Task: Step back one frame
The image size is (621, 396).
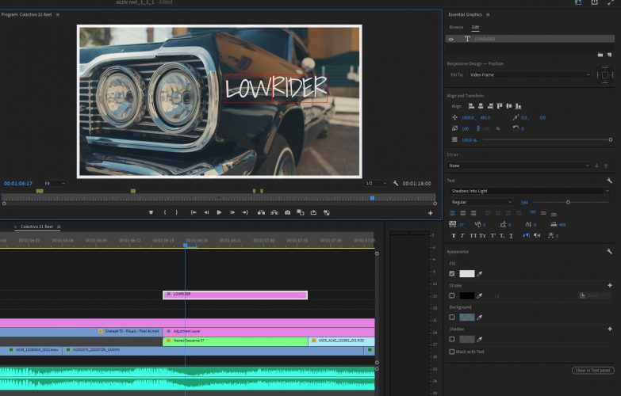Action: pos(206,212)
